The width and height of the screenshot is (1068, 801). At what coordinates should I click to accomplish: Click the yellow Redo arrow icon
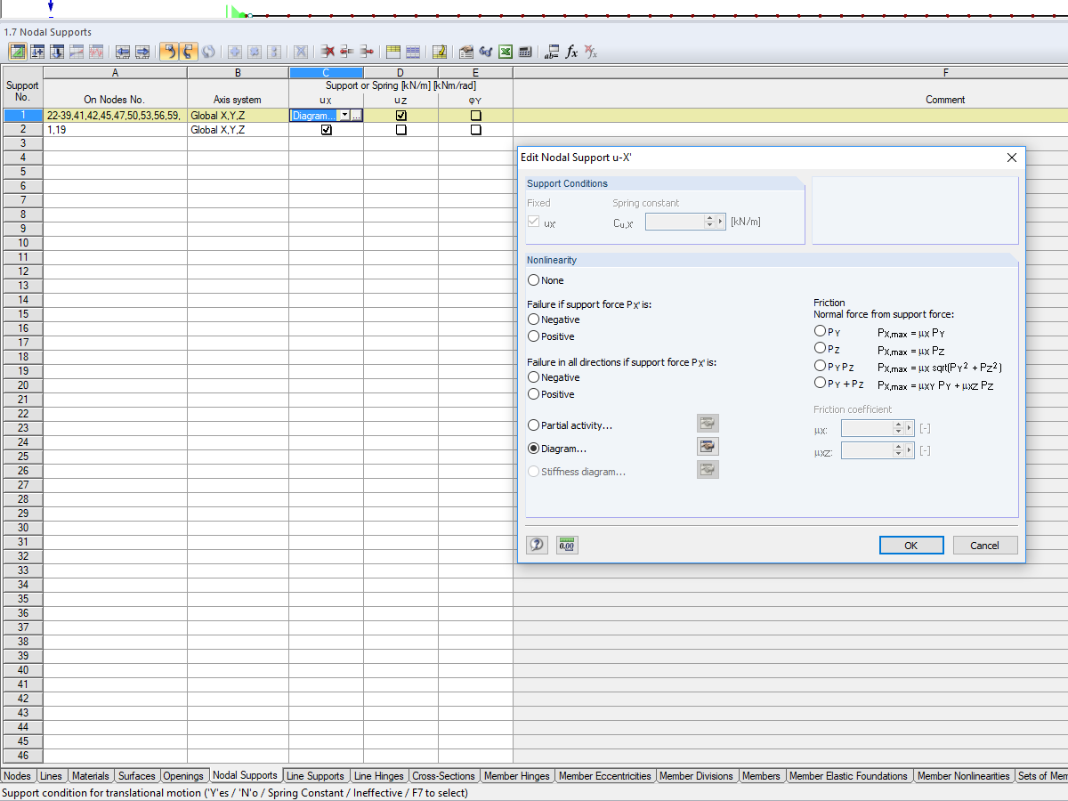(188, 52)
